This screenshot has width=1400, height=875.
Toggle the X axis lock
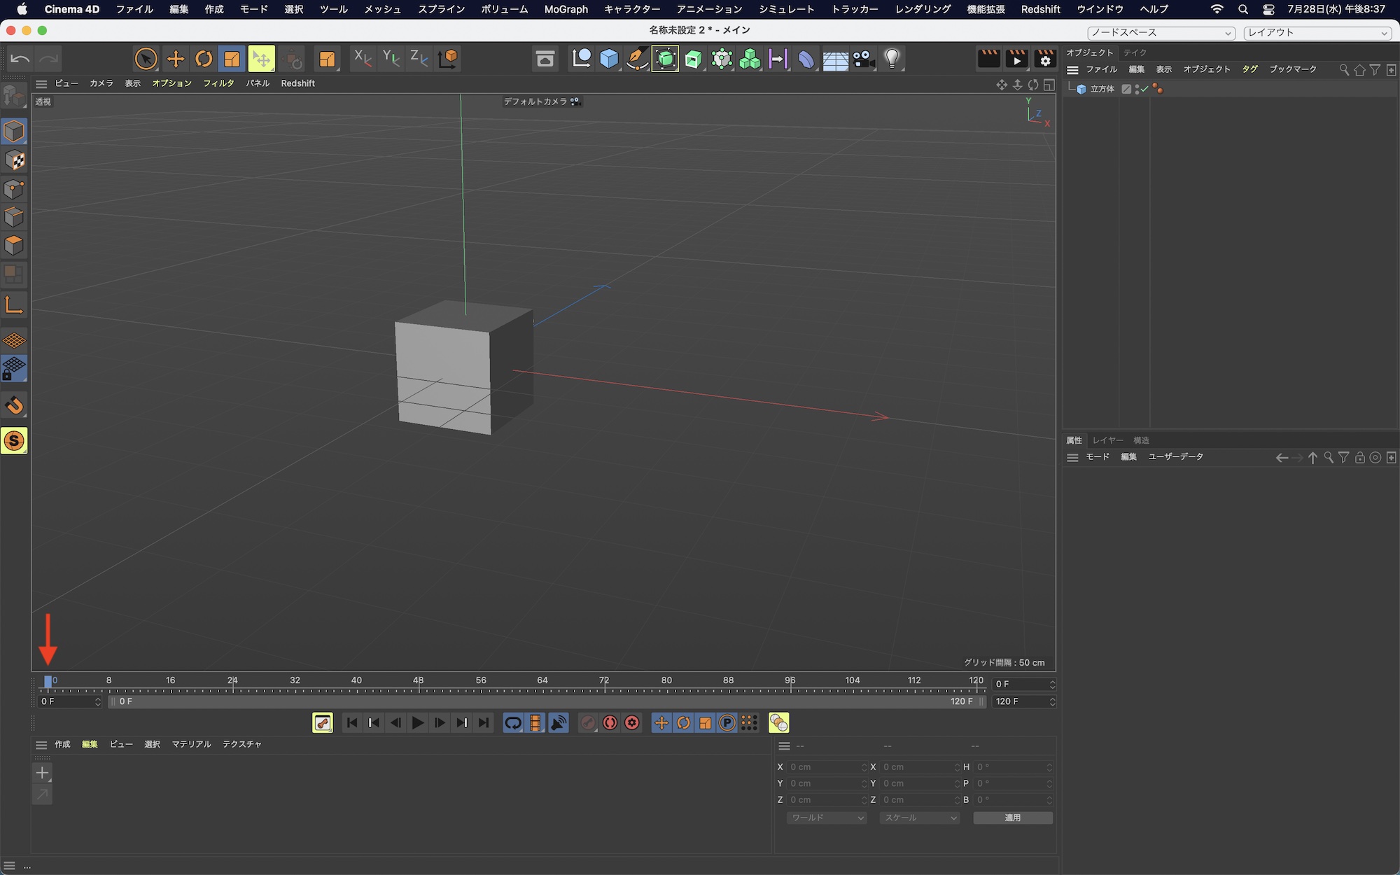coord(362,59)
